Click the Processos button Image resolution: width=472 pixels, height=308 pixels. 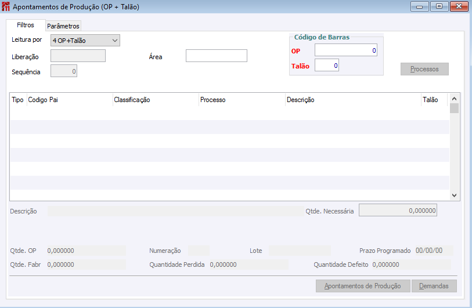coord(424,69)
